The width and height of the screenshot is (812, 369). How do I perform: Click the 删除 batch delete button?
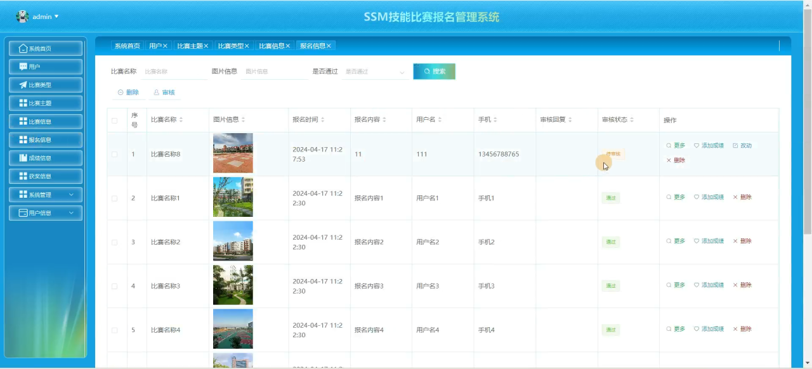[128, 93]
